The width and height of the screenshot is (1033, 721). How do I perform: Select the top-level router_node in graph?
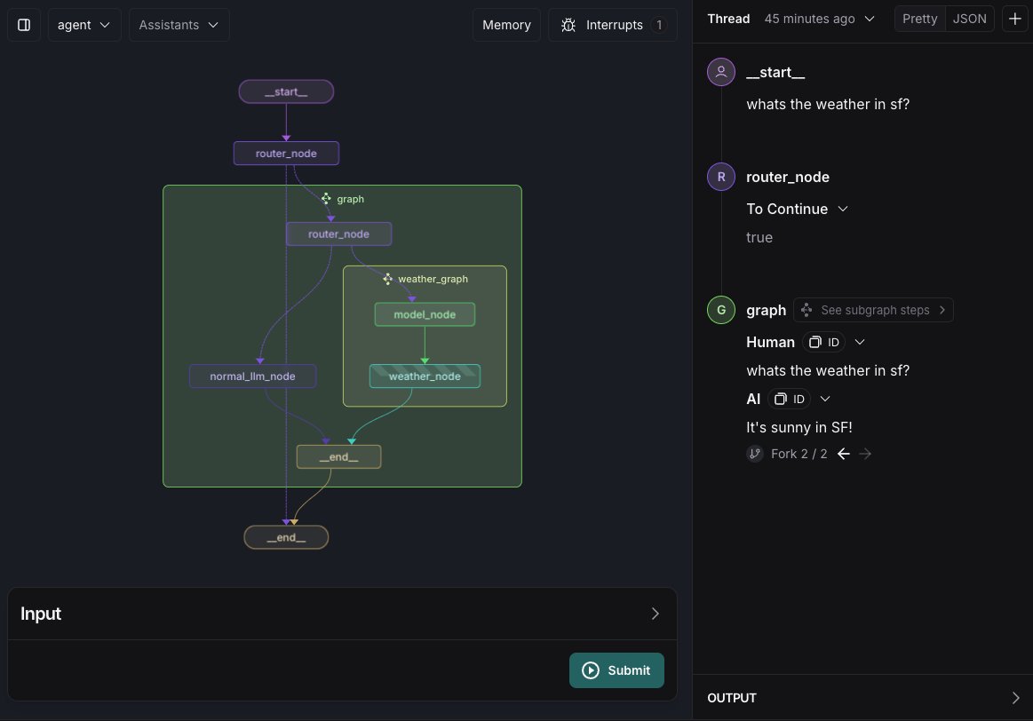286,154
